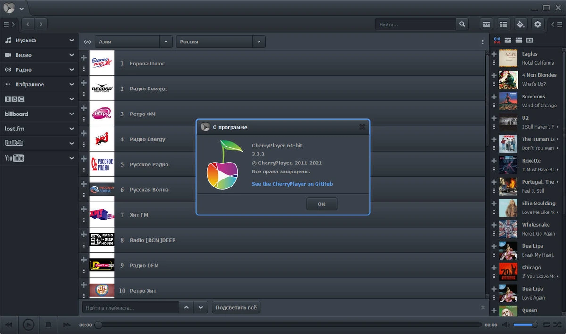Image resolution: width=566 pixels, height=334 pixels.
Task: Add Хит FM with its plus icon
Action: (84, 209)
